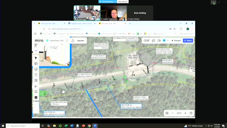Click the Future Escape Ramp Location label
Viewport: 227px width, 128px height.
tap(101, 46)
